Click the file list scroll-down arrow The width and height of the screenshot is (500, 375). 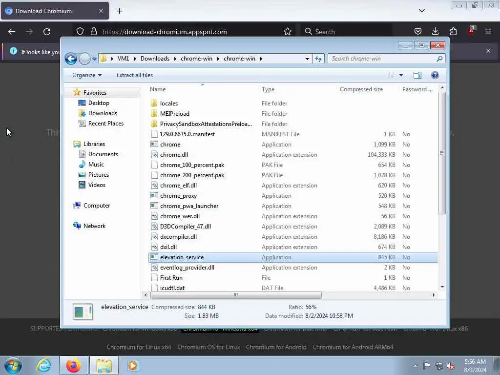[442, 287]
